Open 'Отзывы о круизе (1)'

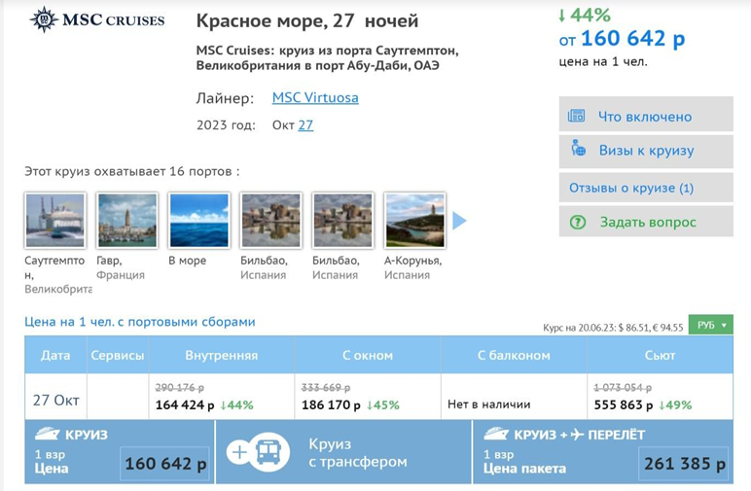pyautogui.click(x=646, y=188)
